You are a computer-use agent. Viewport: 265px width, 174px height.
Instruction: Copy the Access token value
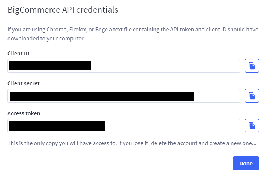tap(252, 126)
